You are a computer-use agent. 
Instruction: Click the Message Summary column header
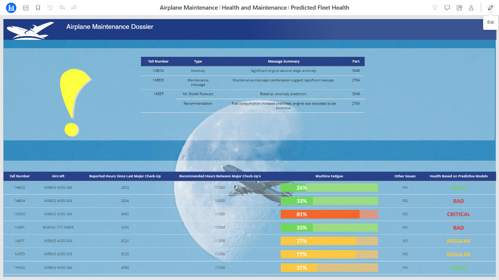pos(283,61)
